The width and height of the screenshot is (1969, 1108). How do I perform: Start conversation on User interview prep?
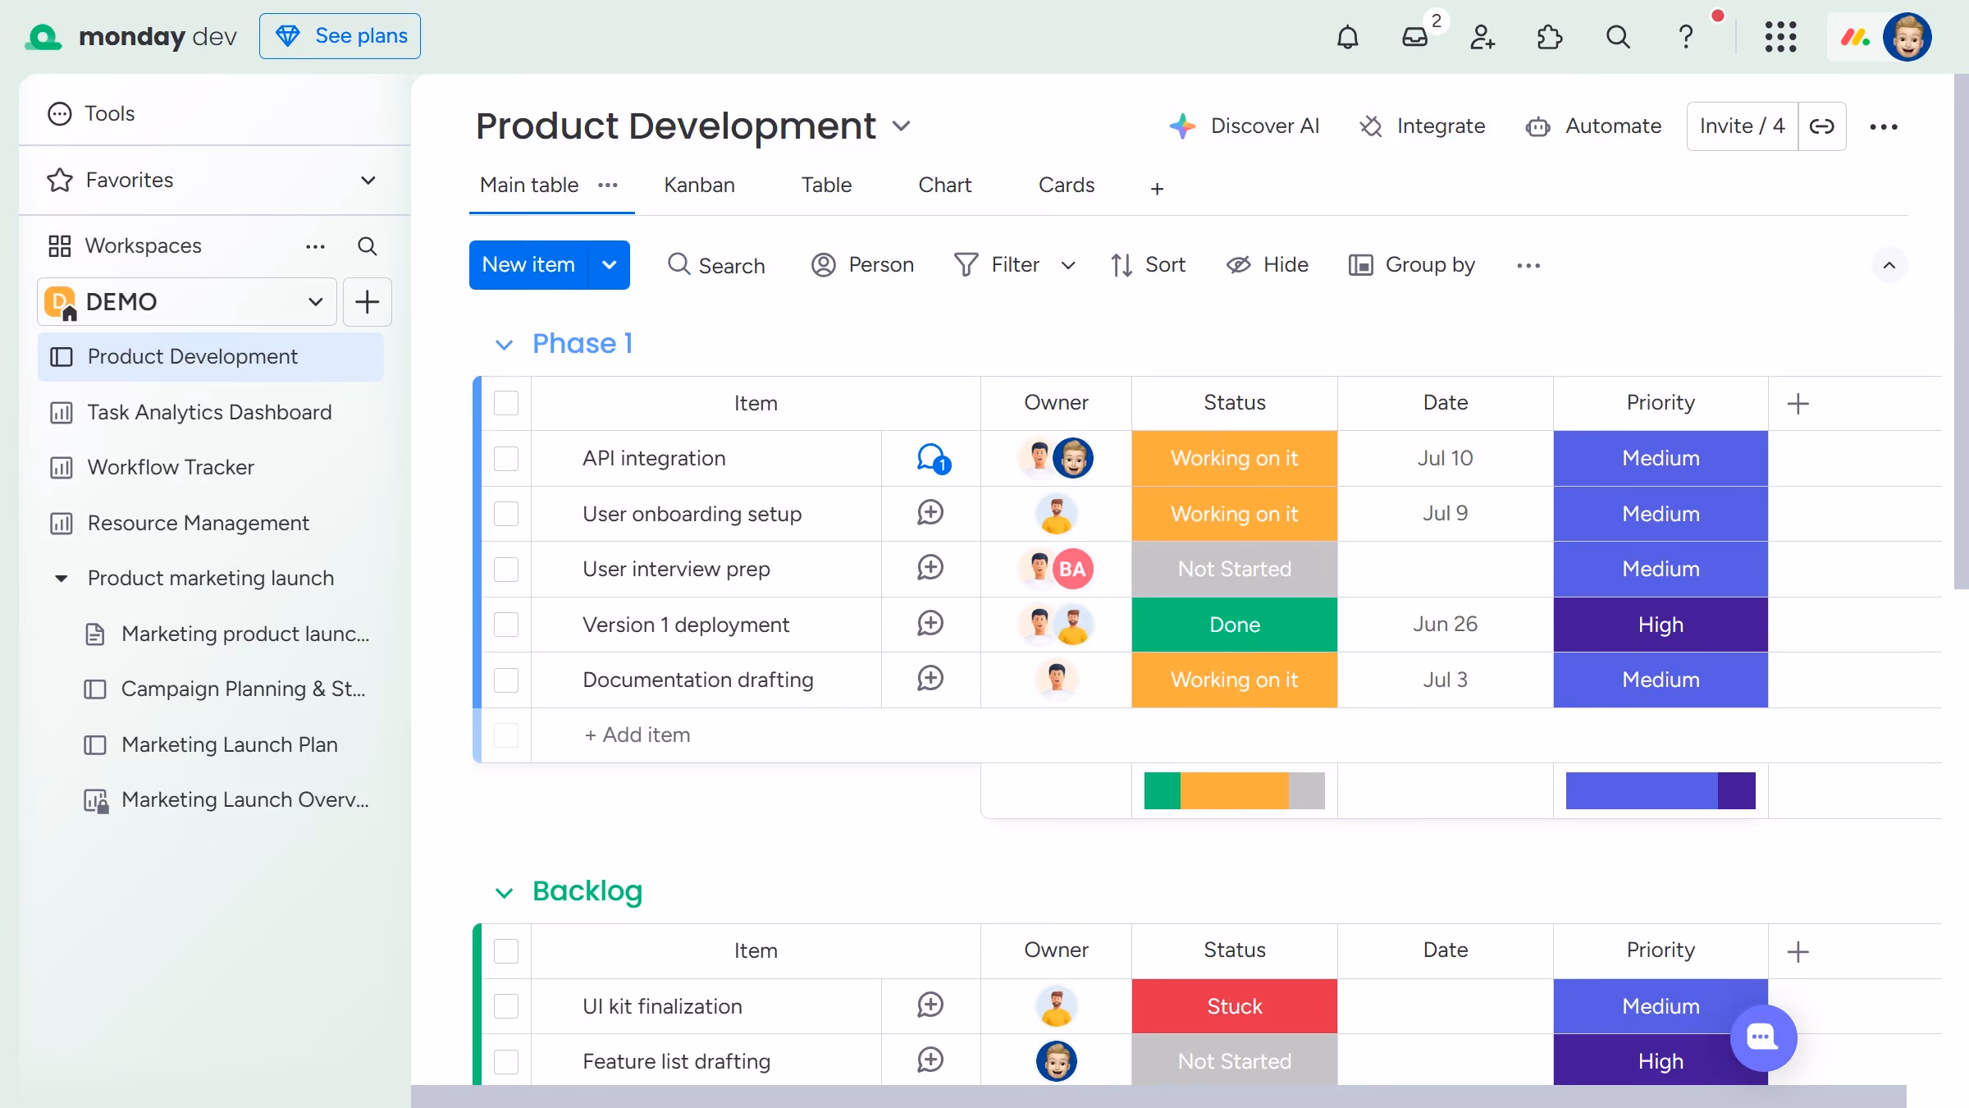click(930, 568)
